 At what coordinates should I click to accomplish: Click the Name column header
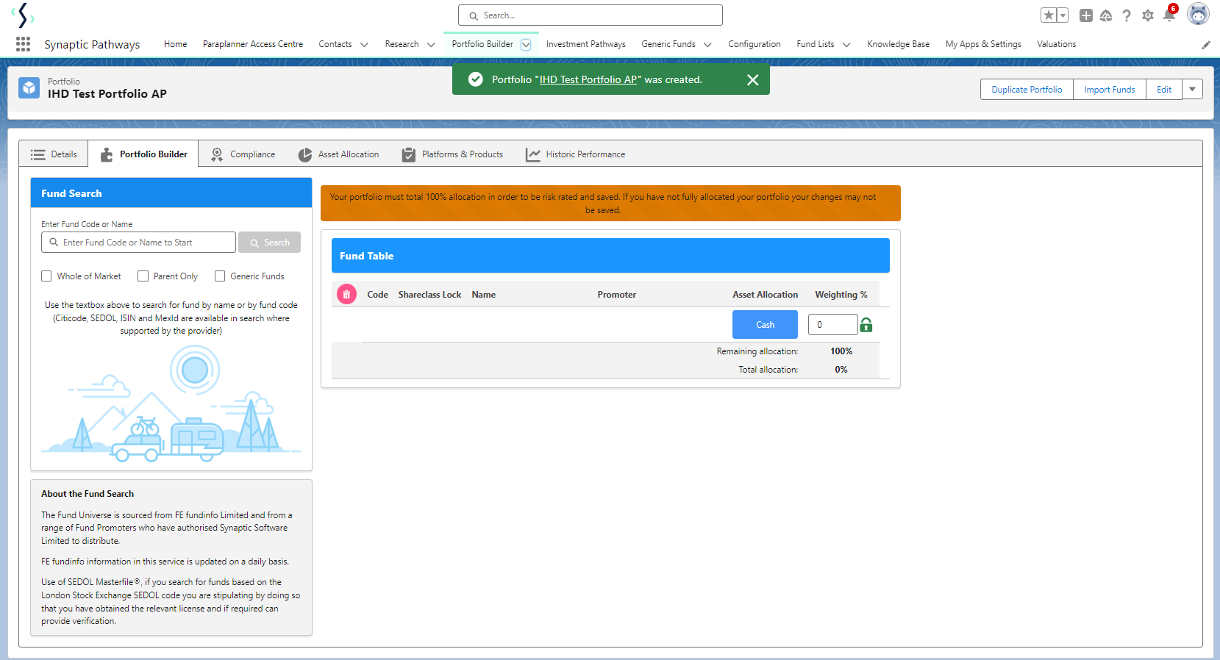(484, 295)
